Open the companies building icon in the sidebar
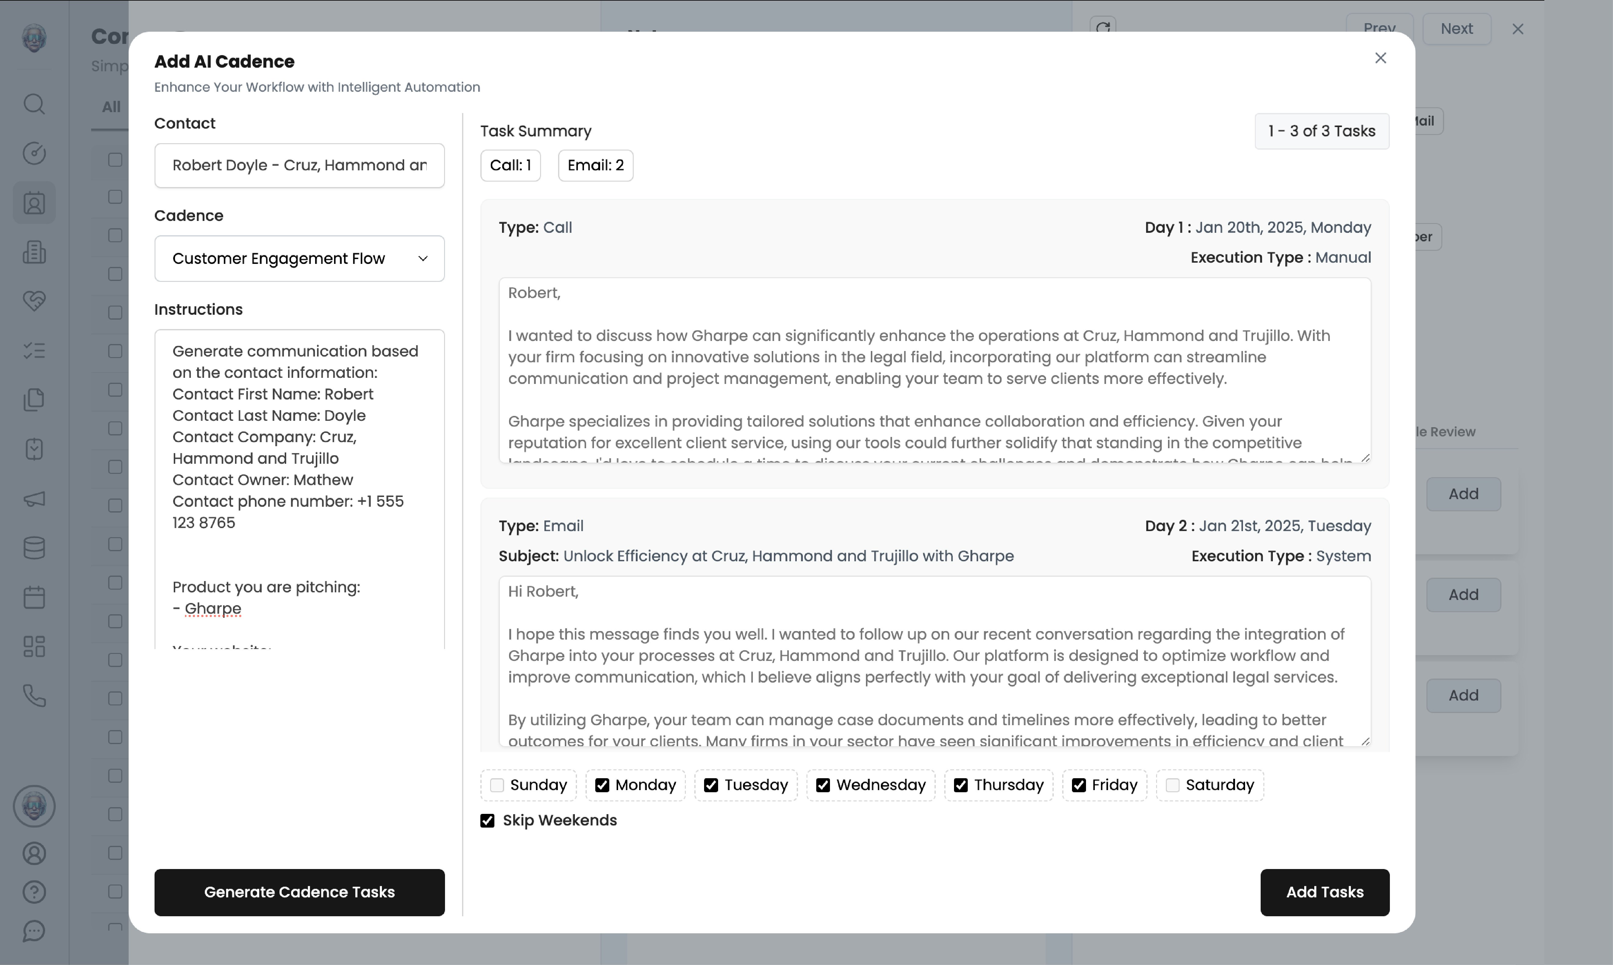 point(34,252)
